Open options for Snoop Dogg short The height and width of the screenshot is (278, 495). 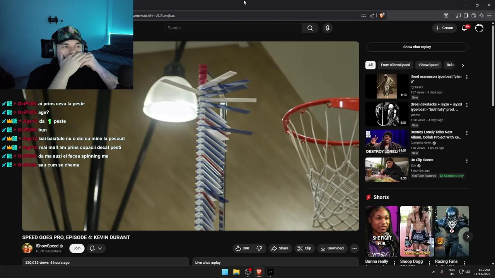pos(429,263)
